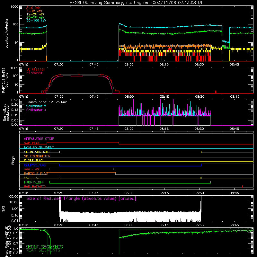Click the 0.8 y-axis label on livetime plot
The image size is (257, 257).
pos(16,238)
